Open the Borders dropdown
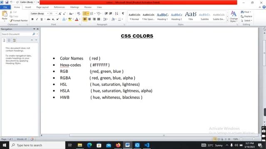This screenshot has height=149, width=266. [120, 19]
